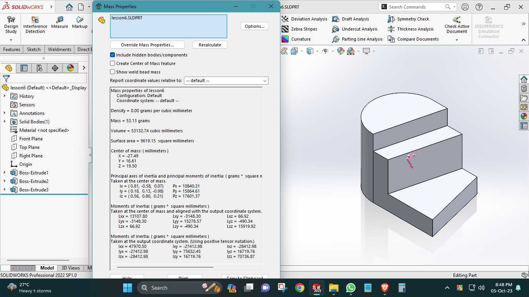Screen dimensions: 529x297
Task: Select the Measure tool
Action: (x=59, y=22)
